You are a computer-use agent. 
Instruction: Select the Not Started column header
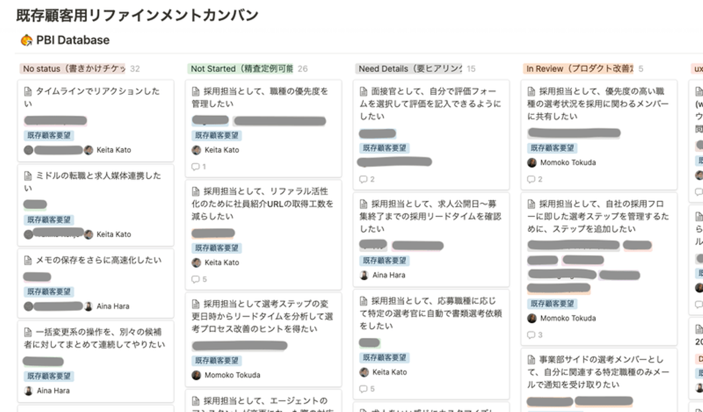(x=242, y=69)
